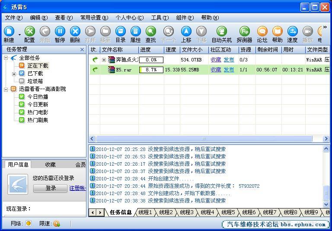Open the dropdown arrow next to 新建
The height and width of the screenshot is (231, 332).
pos(20,35)
